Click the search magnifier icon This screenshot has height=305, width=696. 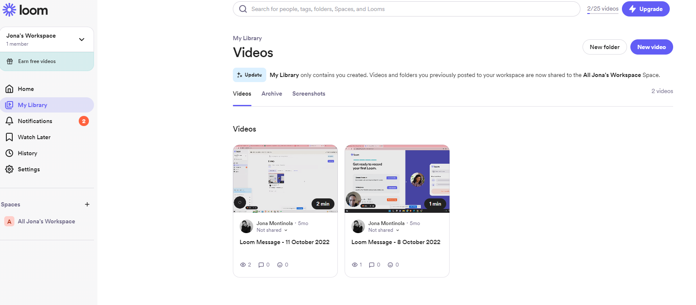243,9
